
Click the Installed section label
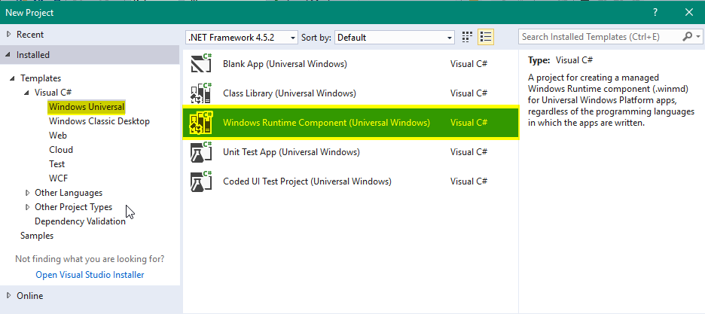pos(33,55)
